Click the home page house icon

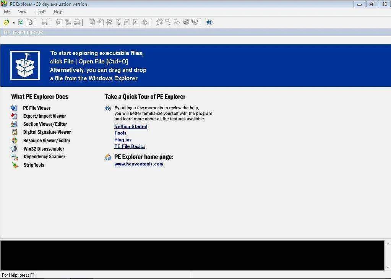point(108,157)
